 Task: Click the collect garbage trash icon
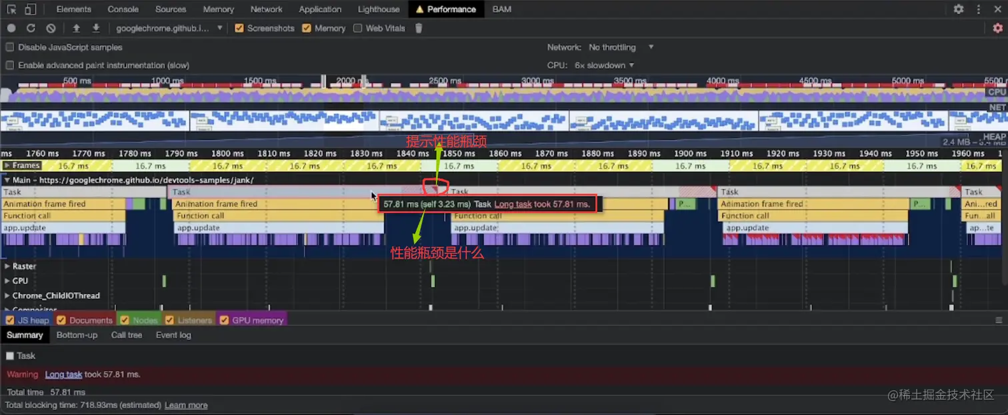pos(419,28)
